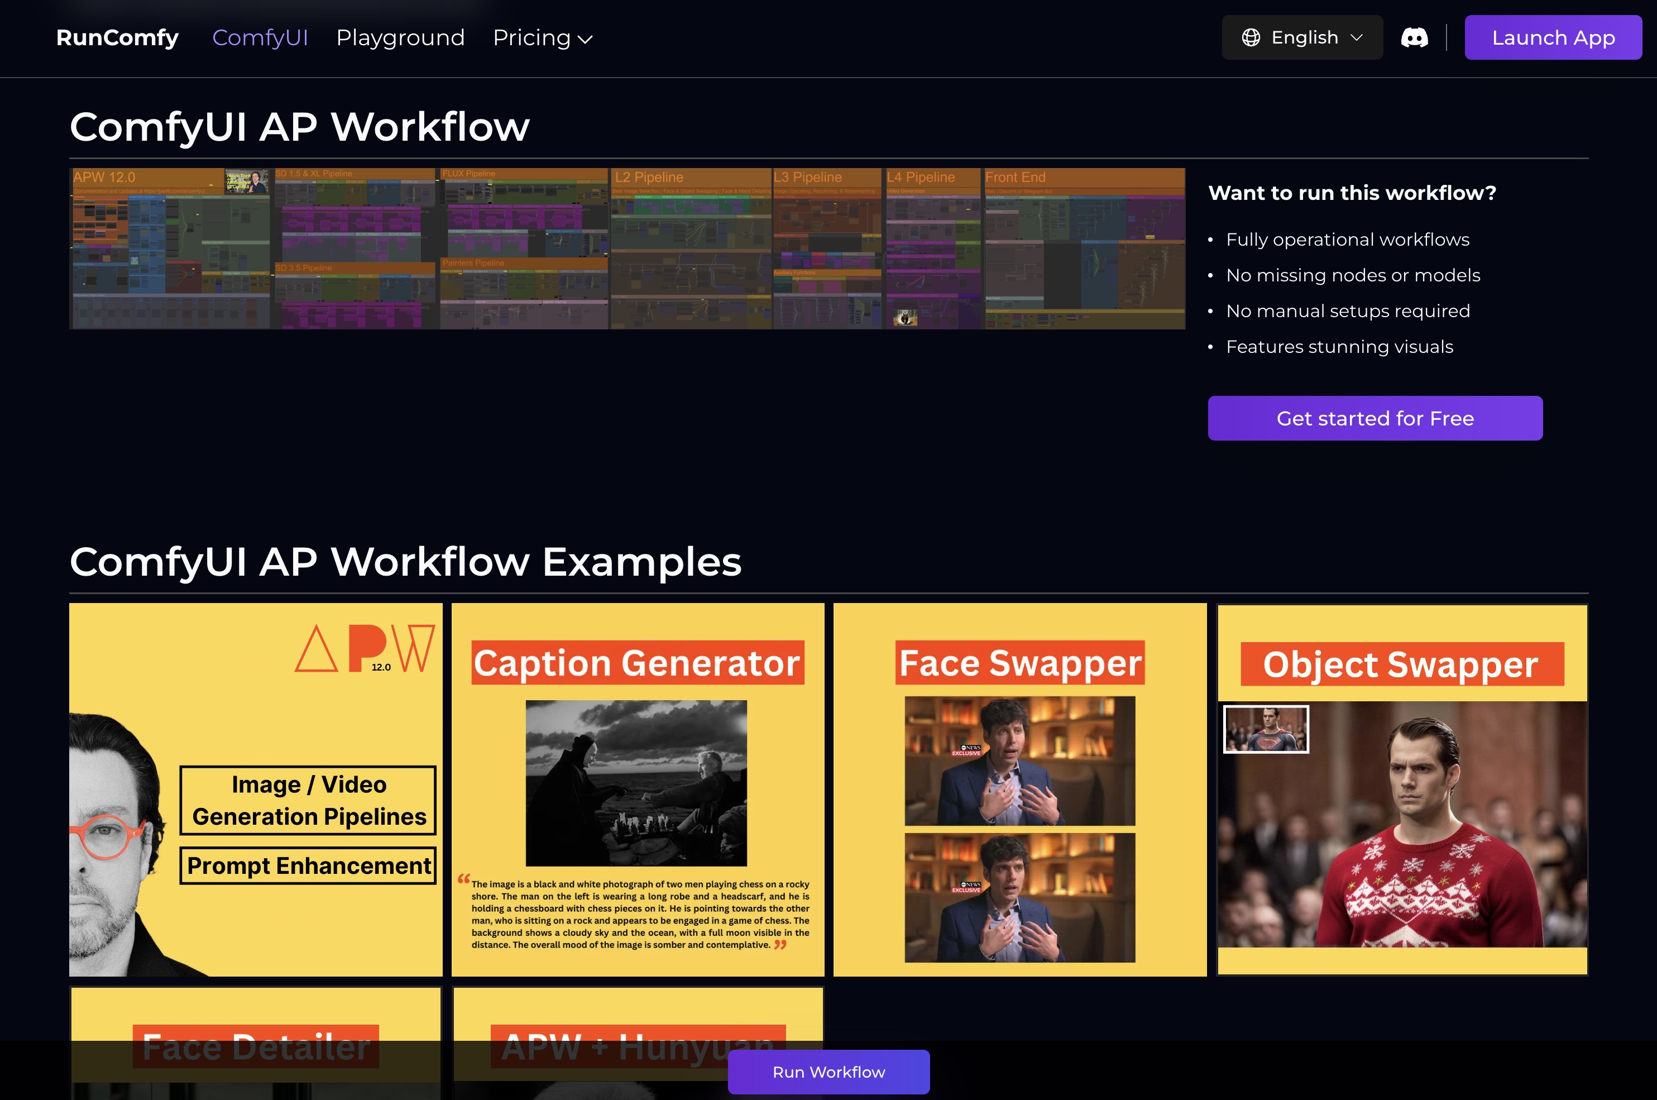Screen dimensions: 1657x1100
Task: Select 'Want to run this workflow?' text
Action: click(1352, 193)
